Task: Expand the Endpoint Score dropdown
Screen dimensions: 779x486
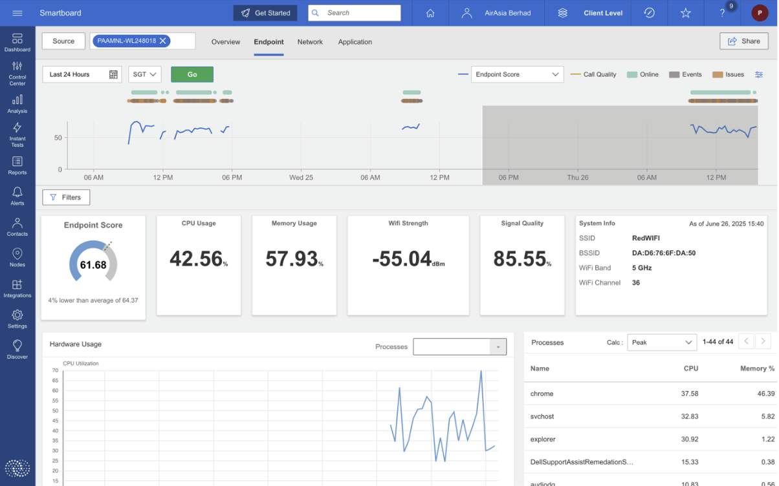Action: (x=517, y=74)
